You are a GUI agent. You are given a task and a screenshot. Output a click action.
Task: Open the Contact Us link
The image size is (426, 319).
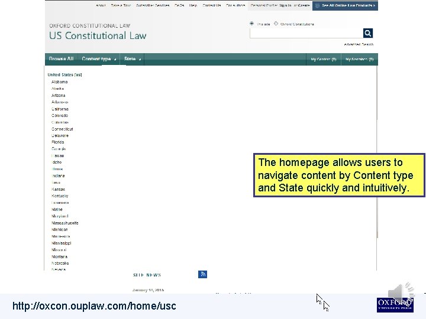pyautogui.click(x=212, y=5)
